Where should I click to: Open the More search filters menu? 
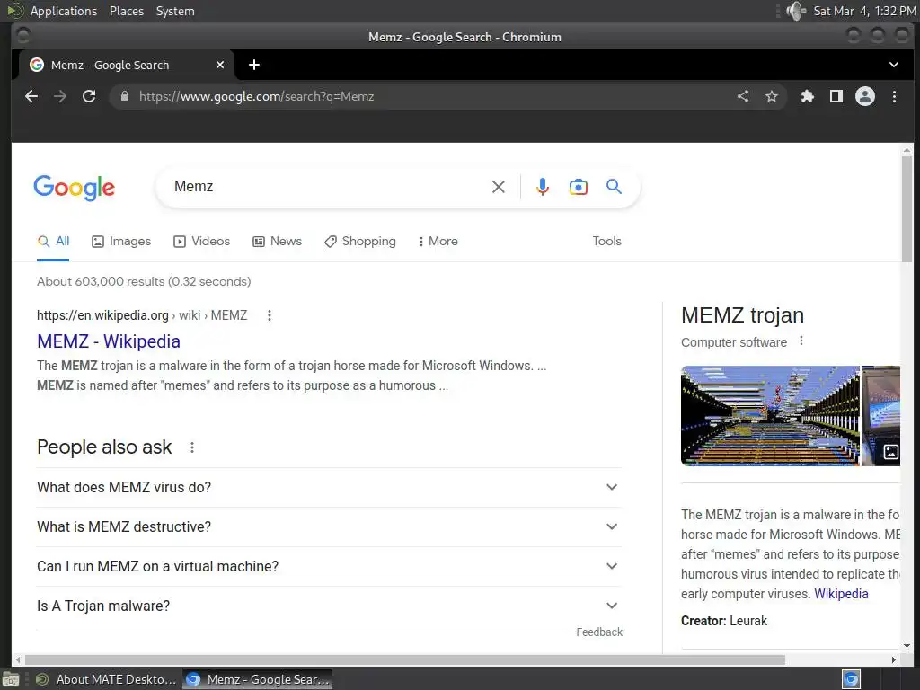(x=438, y=241)
